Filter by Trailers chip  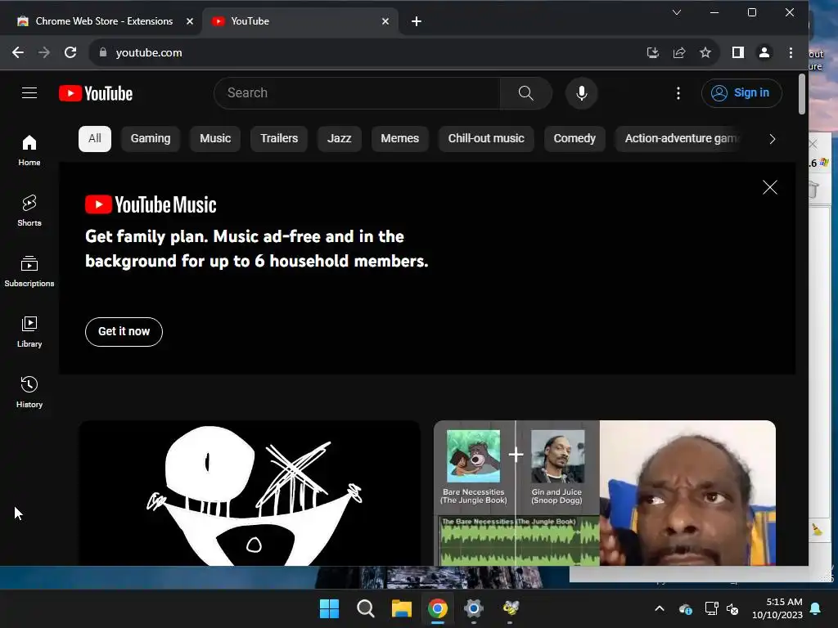279,139
